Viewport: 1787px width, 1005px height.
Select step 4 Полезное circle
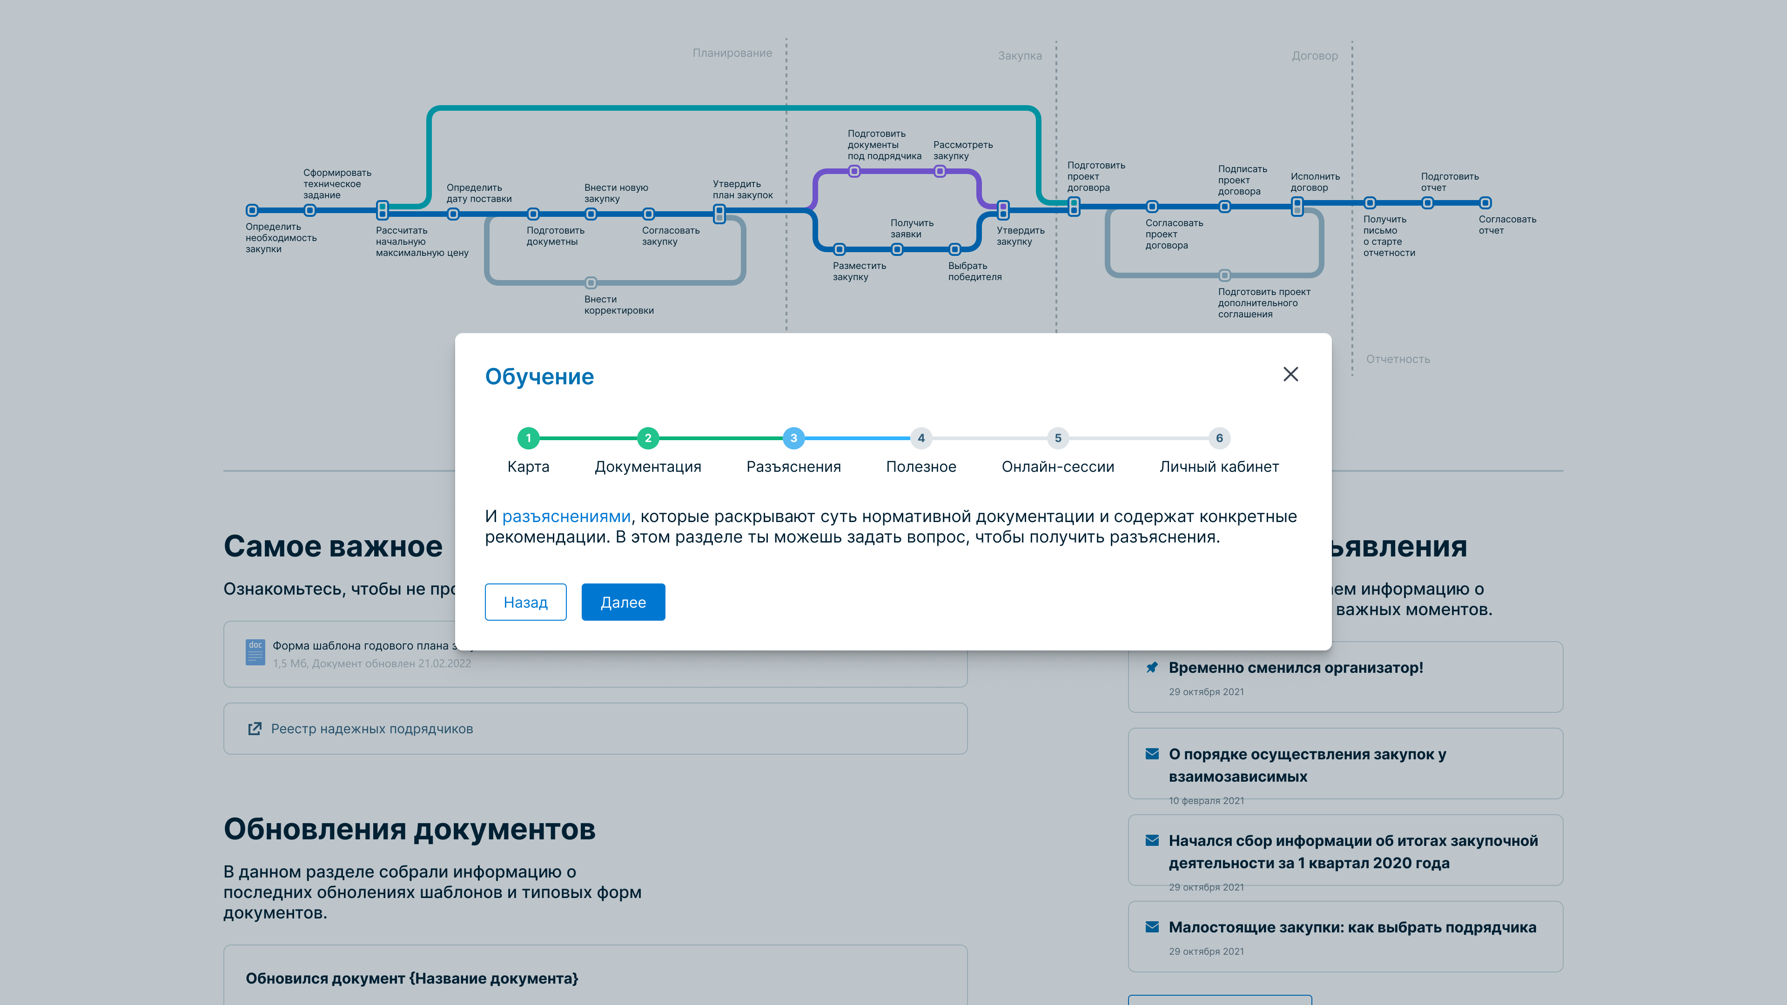coord(920,438)
